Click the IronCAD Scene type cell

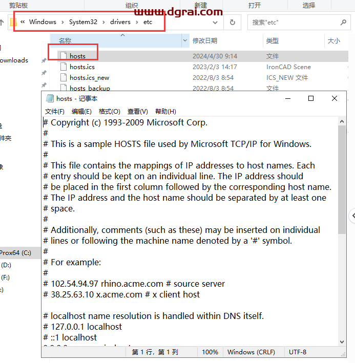click(x=288, y=67)
